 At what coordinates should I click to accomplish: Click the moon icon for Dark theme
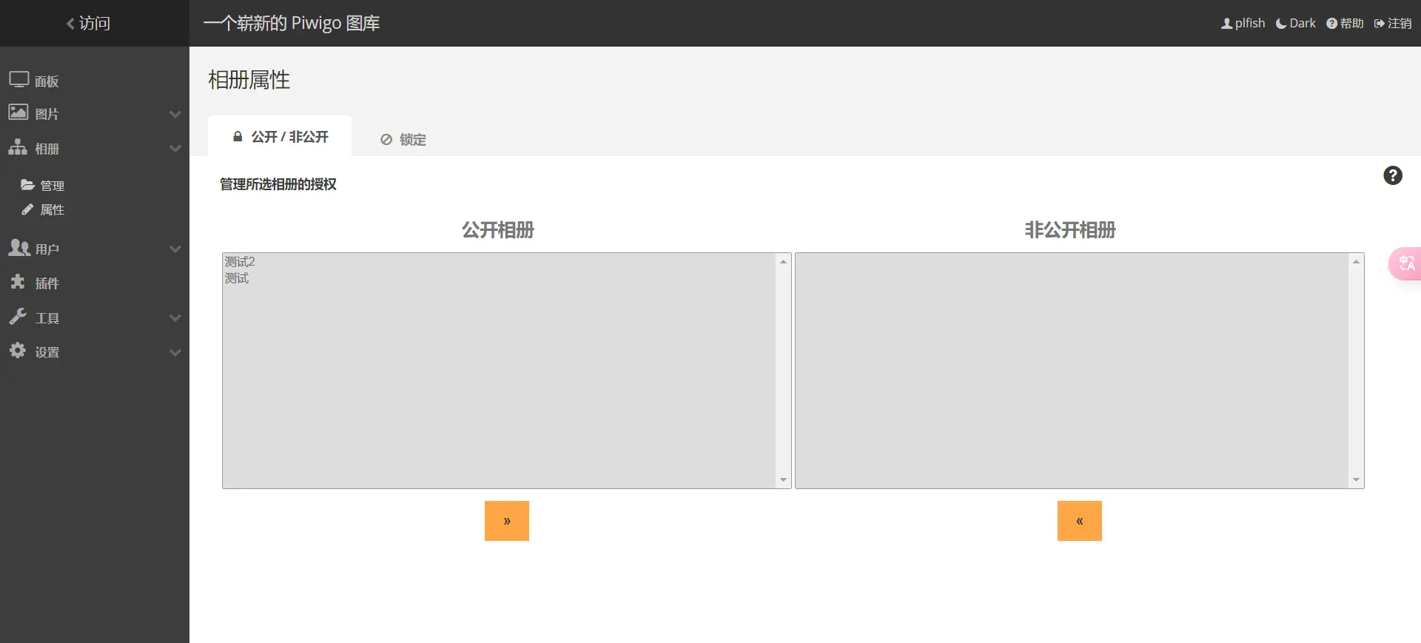(1281, 24)
